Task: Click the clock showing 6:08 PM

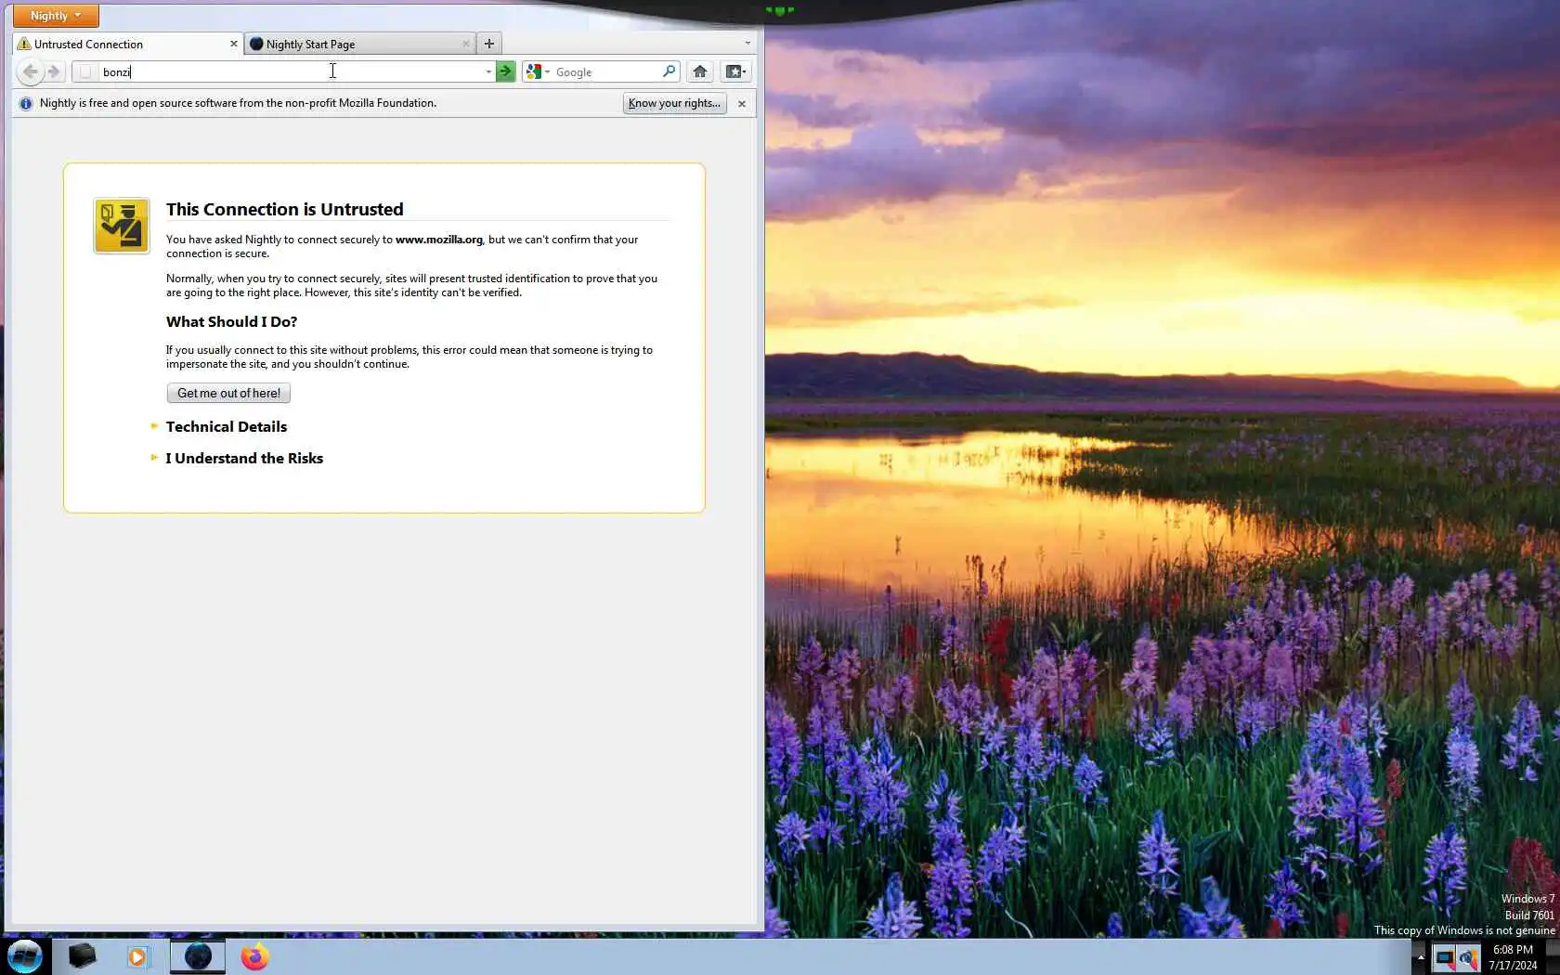Action: pos(1513,957)
